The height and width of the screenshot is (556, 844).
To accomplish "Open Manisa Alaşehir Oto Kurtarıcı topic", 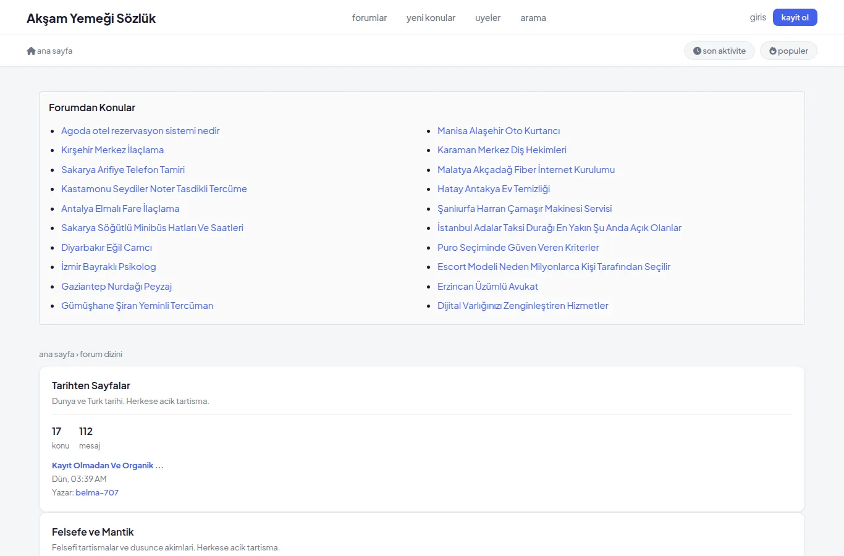I will 499,130.
